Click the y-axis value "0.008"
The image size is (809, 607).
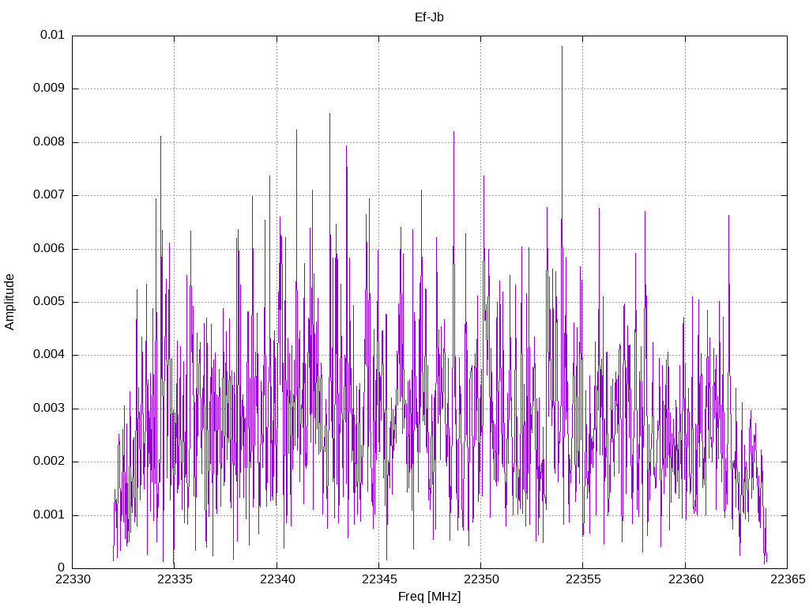coord(49,142)
